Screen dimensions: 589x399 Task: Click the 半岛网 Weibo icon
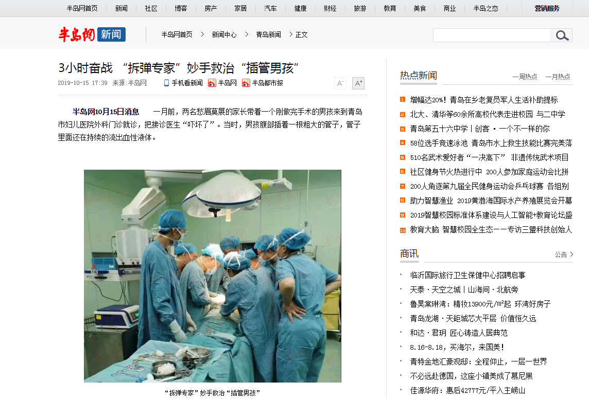212,83
